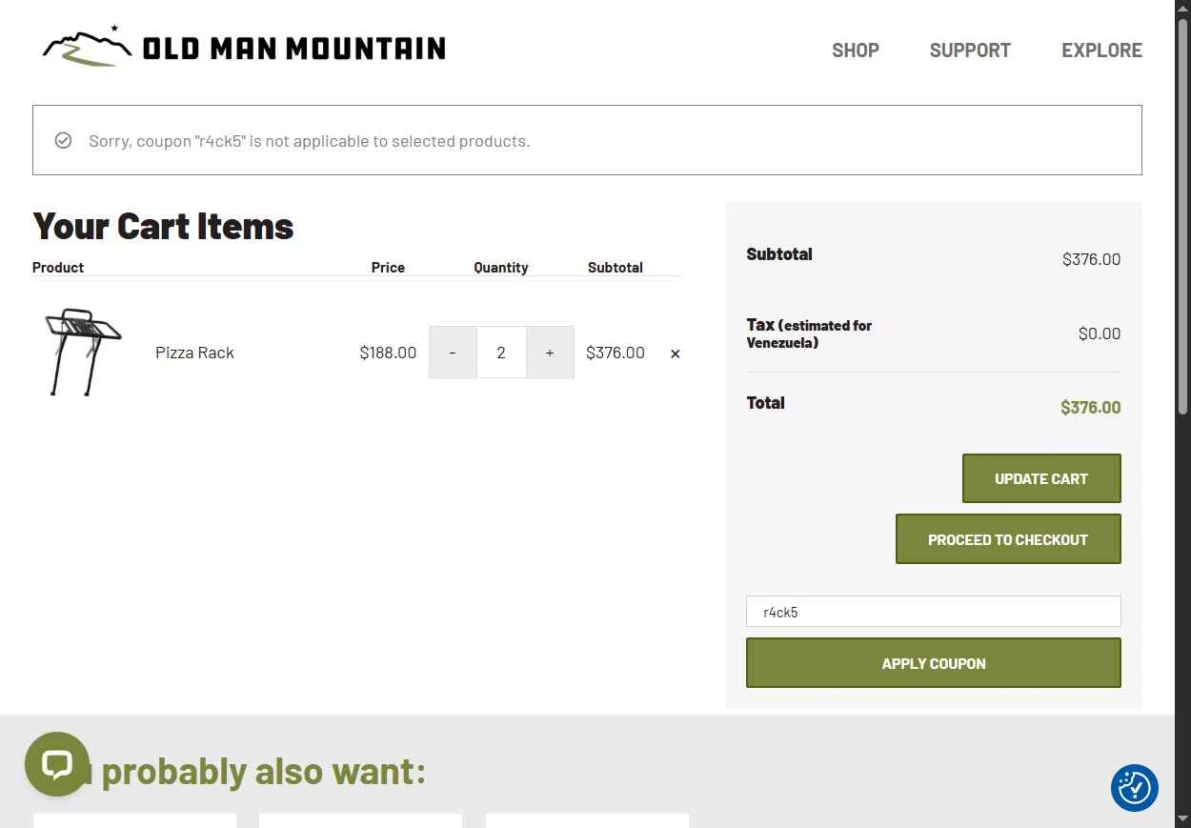
Task: Click the Product column header
Action: coord(58,268)
